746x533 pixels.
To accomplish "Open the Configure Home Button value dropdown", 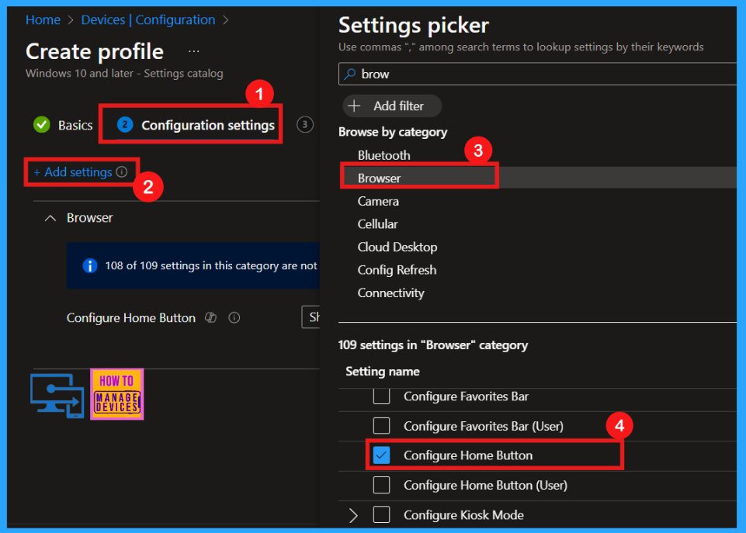I will pyautogui.click(x=311, y=317).
